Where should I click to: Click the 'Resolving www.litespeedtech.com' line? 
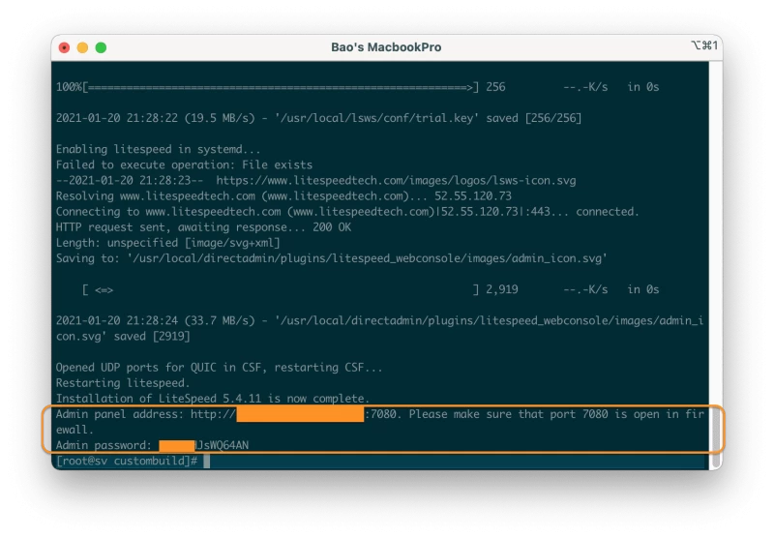[x=283, y=196]
